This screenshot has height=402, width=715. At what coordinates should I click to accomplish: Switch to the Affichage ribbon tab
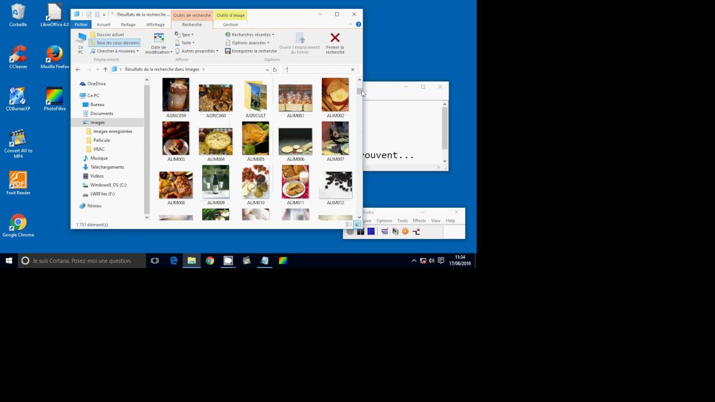point(155,25)
